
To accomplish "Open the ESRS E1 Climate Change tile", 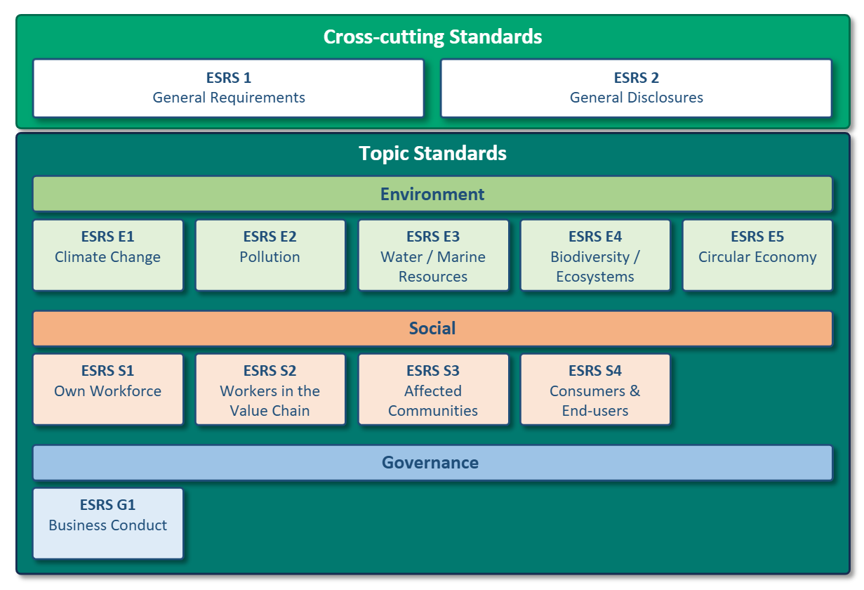I will point(108,255).
